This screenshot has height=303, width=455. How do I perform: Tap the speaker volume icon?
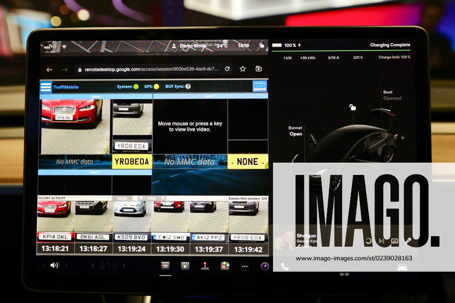click(x=54, y=265)
